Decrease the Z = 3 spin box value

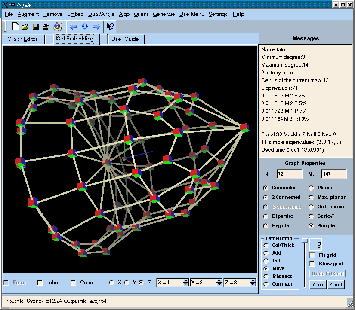click(253, 285)
